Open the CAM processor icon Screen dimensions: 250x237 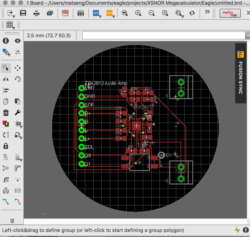pyautogui.click(x=50, y=13)
